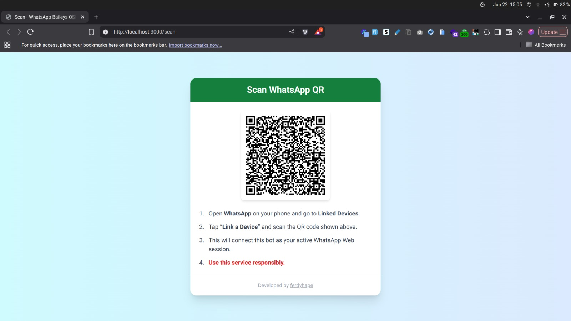The height and width of the screenshot is (321, 571).
Task: Toggle the browser sidebar panel
Action: click(x=497, y=32)
